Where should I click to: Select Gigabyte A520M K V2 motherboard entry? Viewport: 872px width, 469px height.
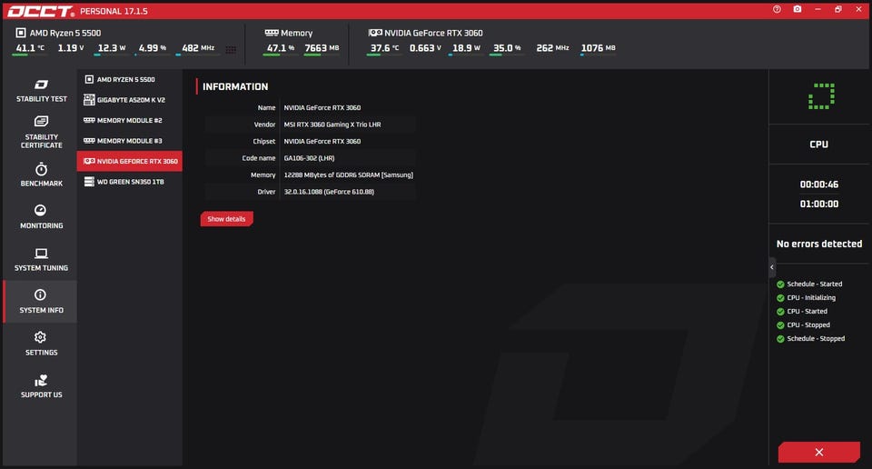[130, 100]
